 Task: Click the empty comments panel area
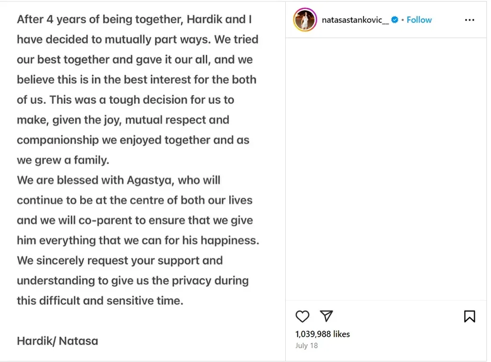coord(386,168)
